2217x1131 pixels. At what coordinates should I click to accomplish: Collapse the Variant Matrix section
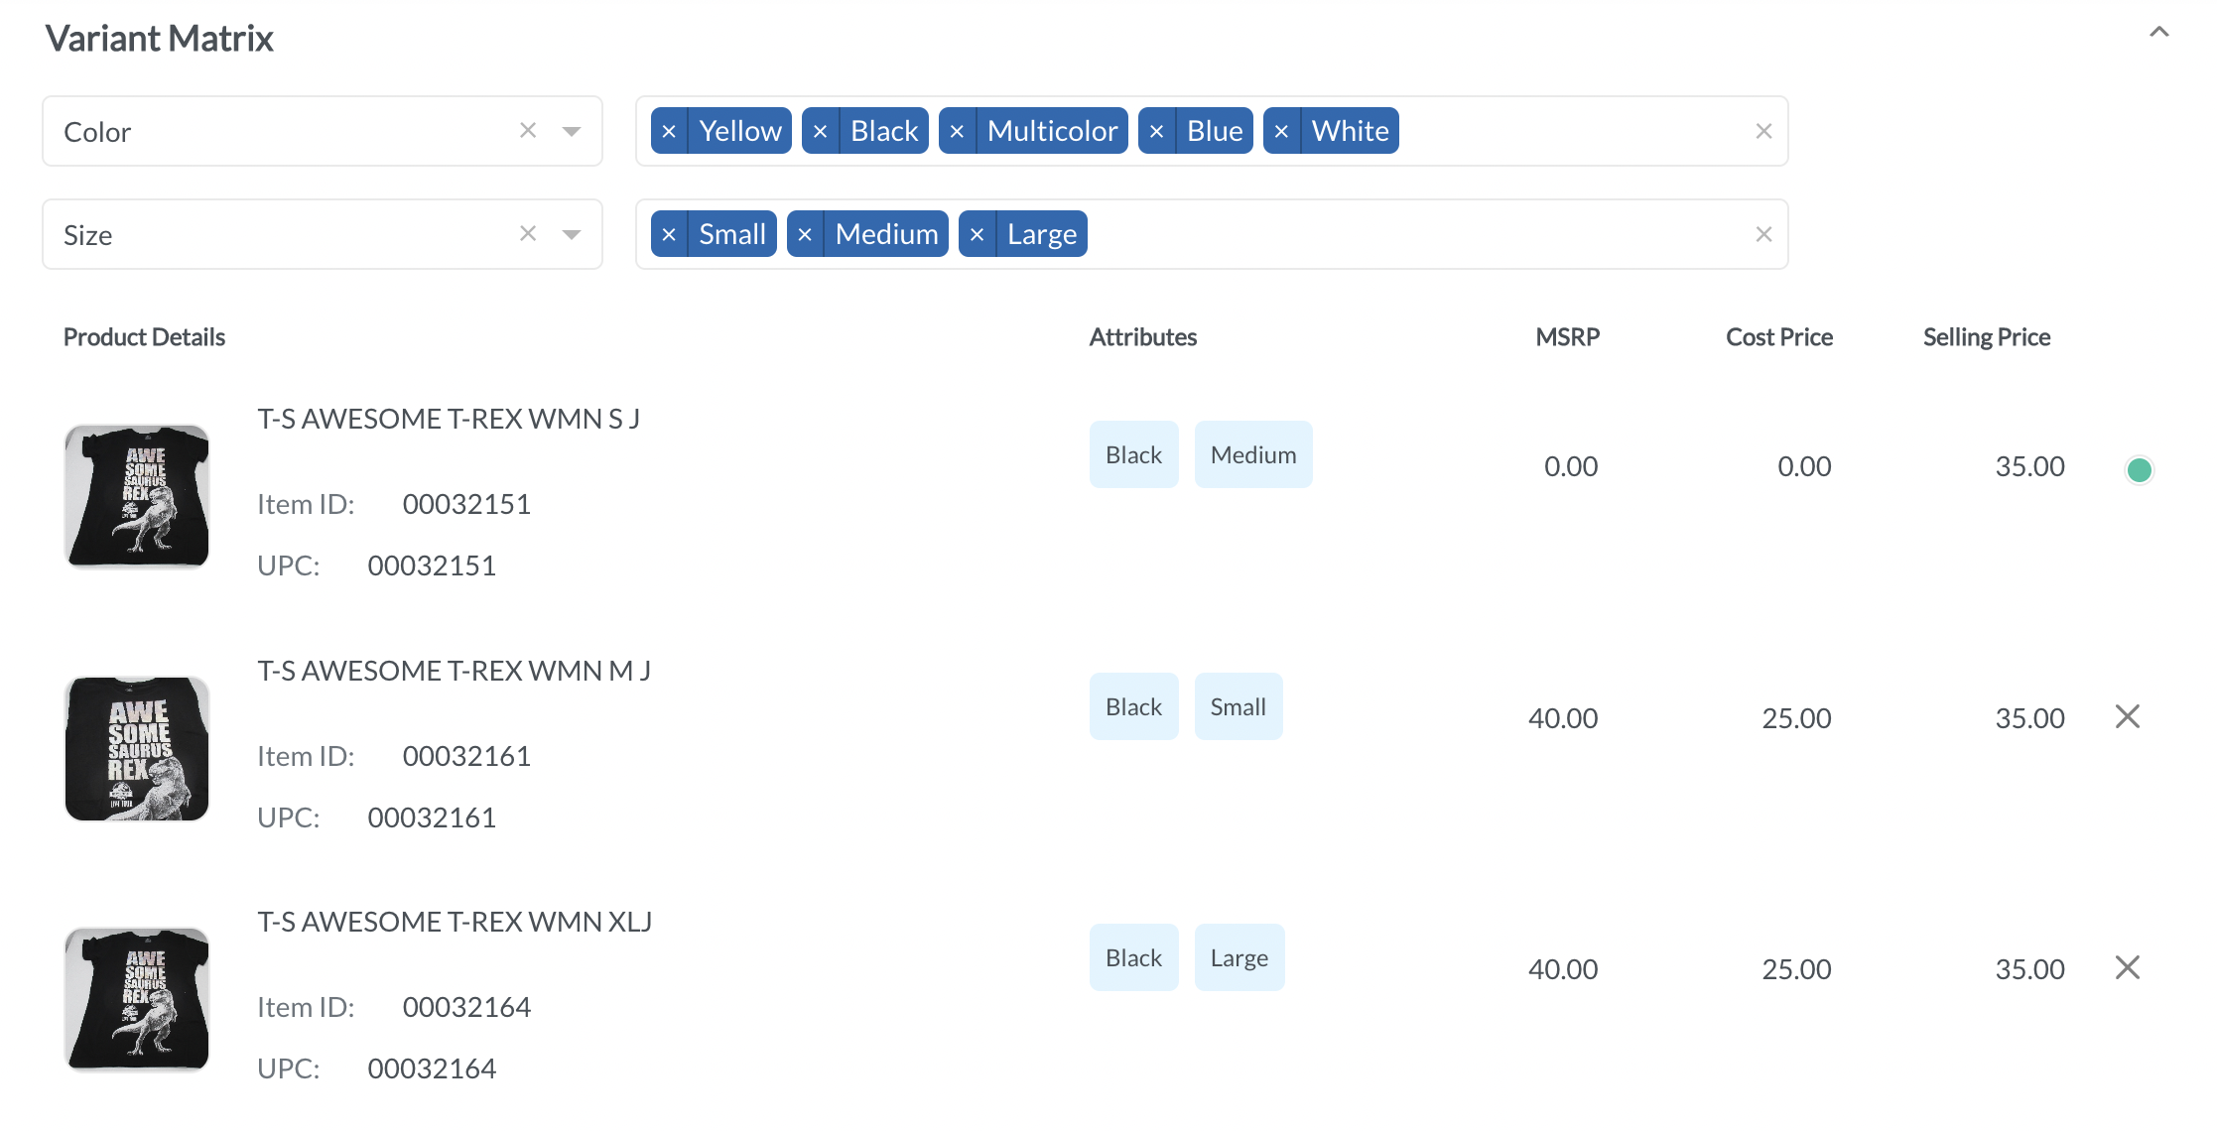[x=2158, y=32]
